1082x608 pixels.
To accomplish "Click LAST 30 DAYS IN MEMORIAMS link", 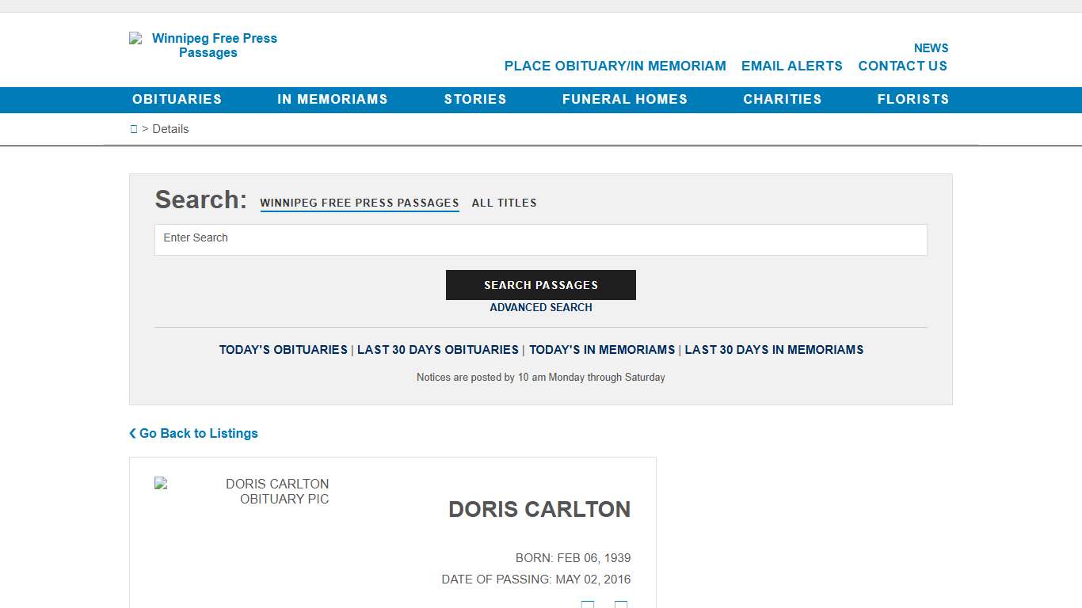I will pos(774,349).
